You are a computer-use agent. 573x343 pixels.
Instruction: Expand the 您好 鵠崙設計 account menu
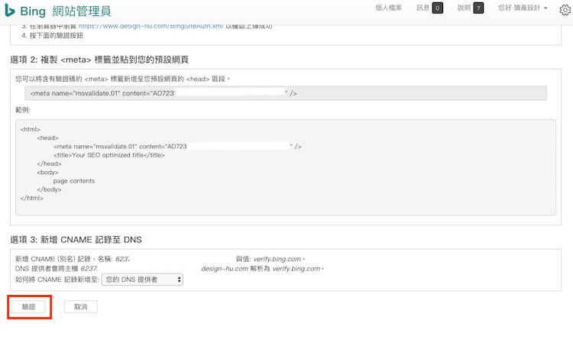(523, 8)
